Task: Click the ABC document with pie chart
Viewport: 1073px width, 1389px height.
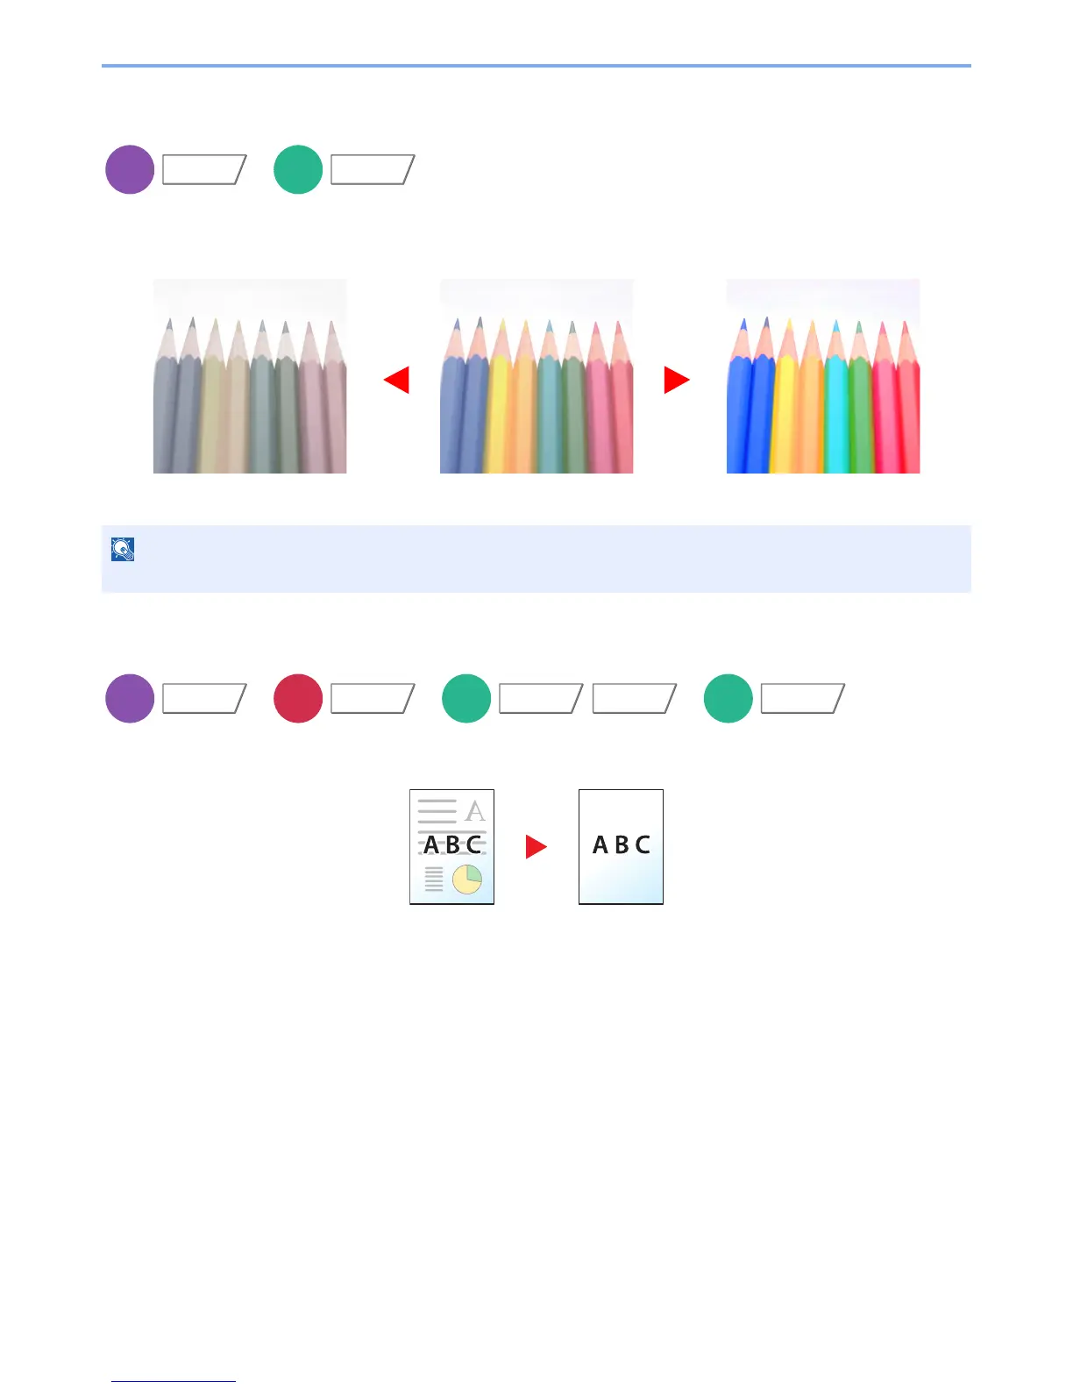Action: [452, 846]
